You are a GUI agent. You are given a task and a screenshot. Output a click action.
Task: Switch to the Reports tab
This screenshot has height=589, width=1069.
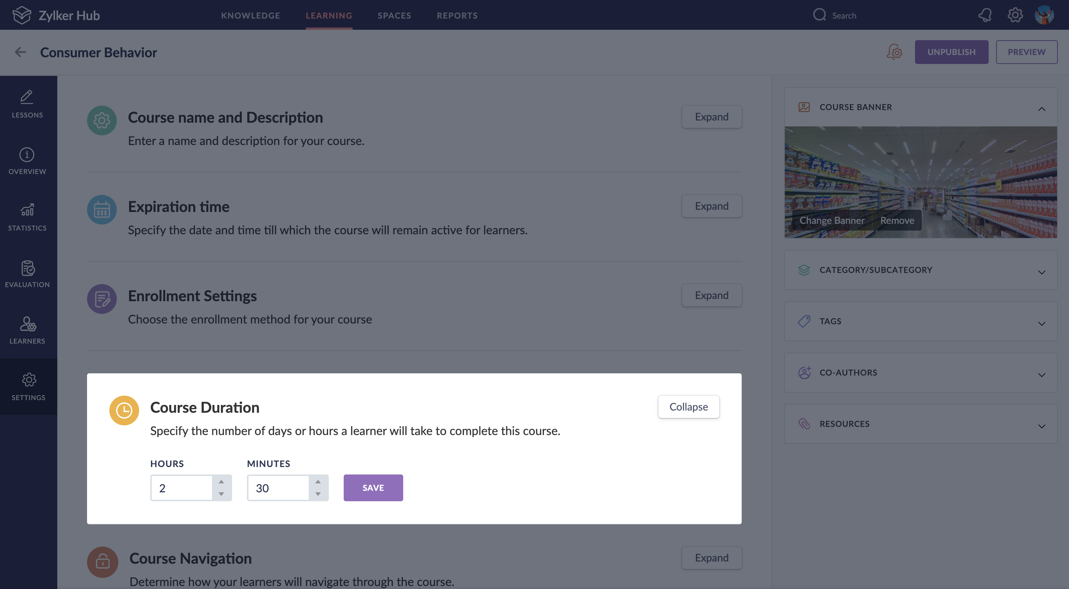457,15
